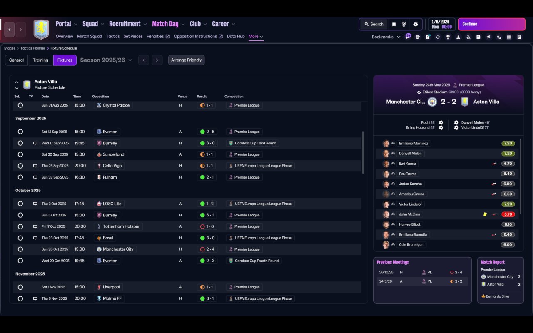533x333 pixels.
Task: Click the globe icon in the top bar
Action: [x=404, y=24]
